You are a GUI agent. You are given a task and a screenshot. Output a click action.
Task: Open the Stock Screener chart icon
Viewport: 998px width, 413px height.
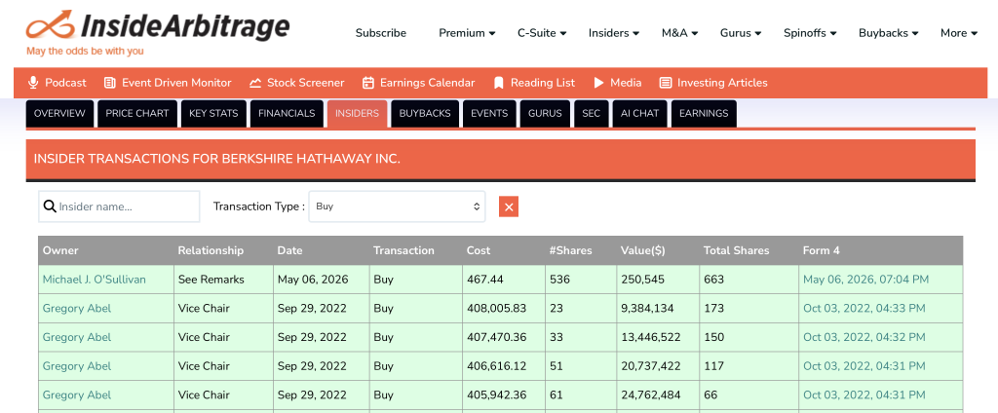click(x=255, y=83)
